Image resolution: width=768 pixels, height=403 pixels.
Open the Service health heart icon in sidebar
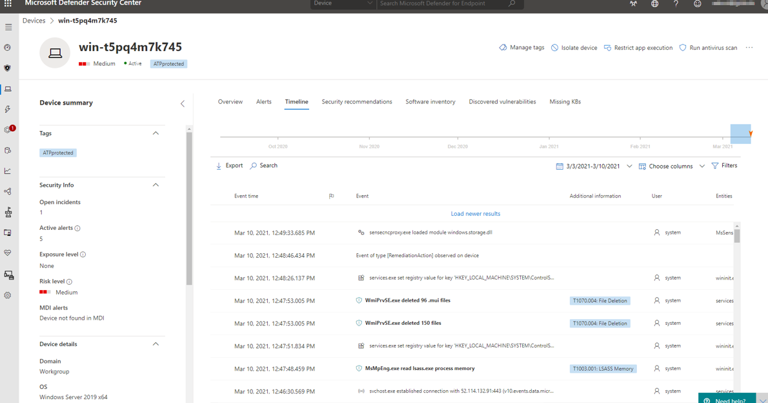pos(7,253)
